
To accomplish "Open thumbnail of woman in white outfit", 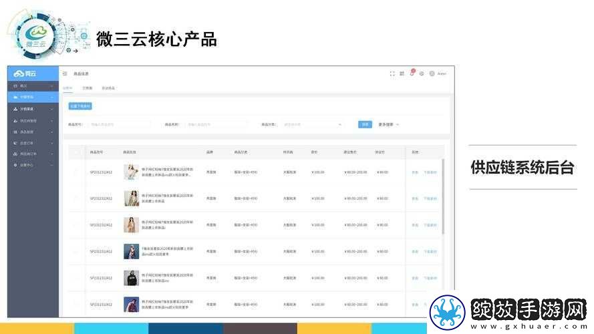I will 132,172.
